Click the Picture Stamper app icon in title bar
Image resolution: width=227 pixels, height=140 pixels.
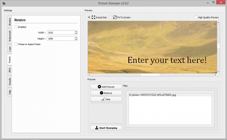point(4,3)
